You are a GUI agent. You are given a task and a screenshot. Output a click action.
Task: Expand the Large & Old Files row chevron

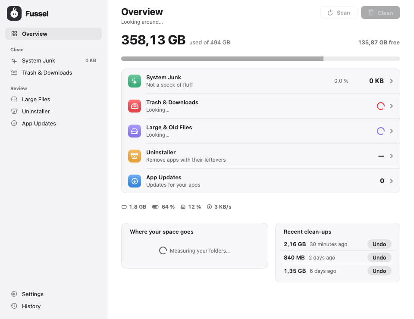click(x=392, y=131)
